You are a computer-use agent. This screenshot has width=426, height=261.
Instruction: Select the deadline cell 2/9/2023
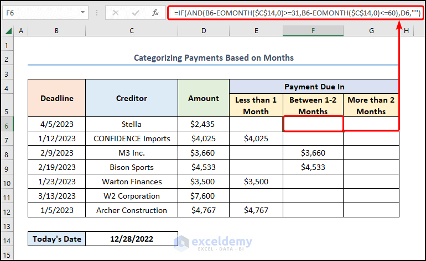57,153
